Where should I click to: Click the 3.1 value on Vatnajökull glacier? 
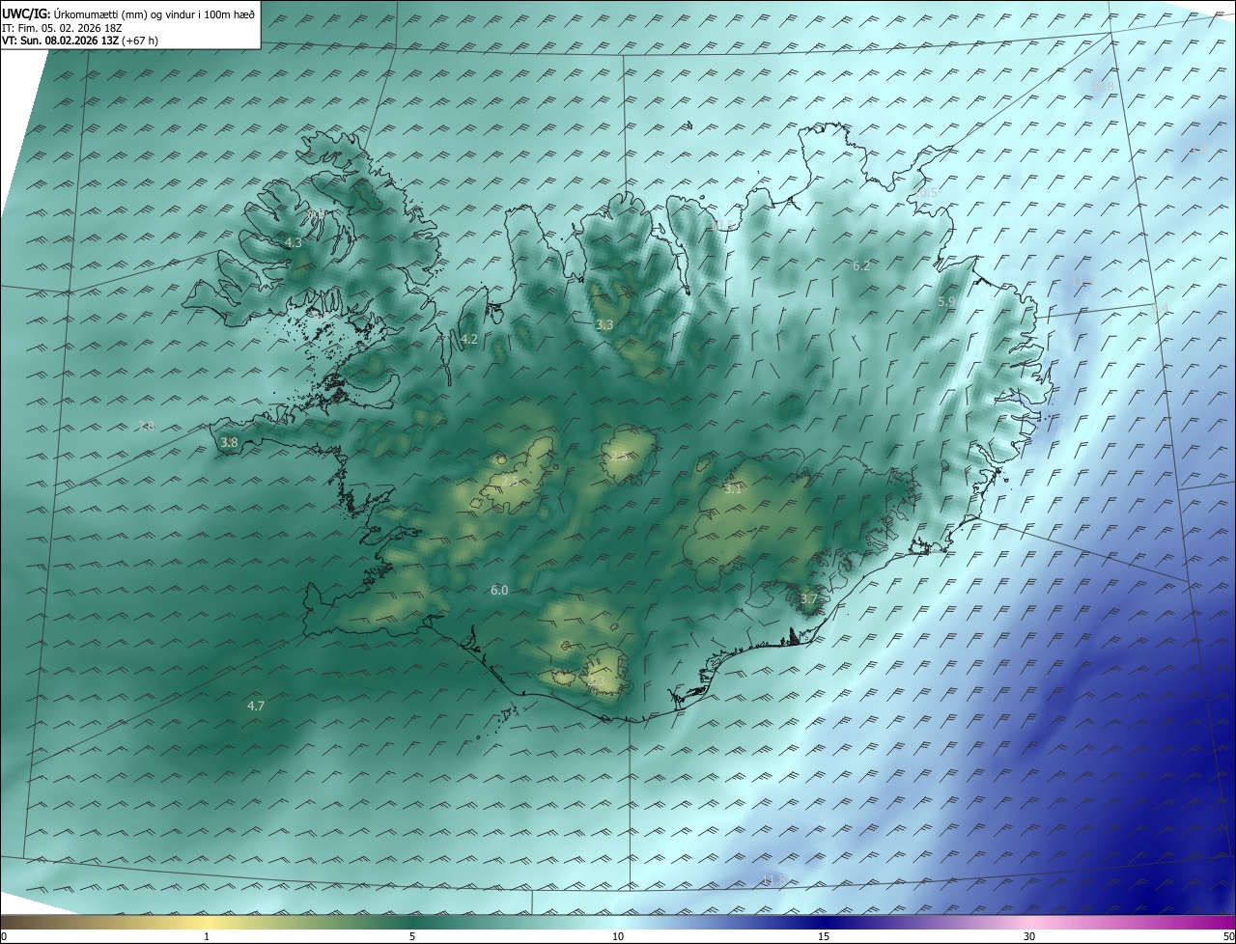[733, 489]
